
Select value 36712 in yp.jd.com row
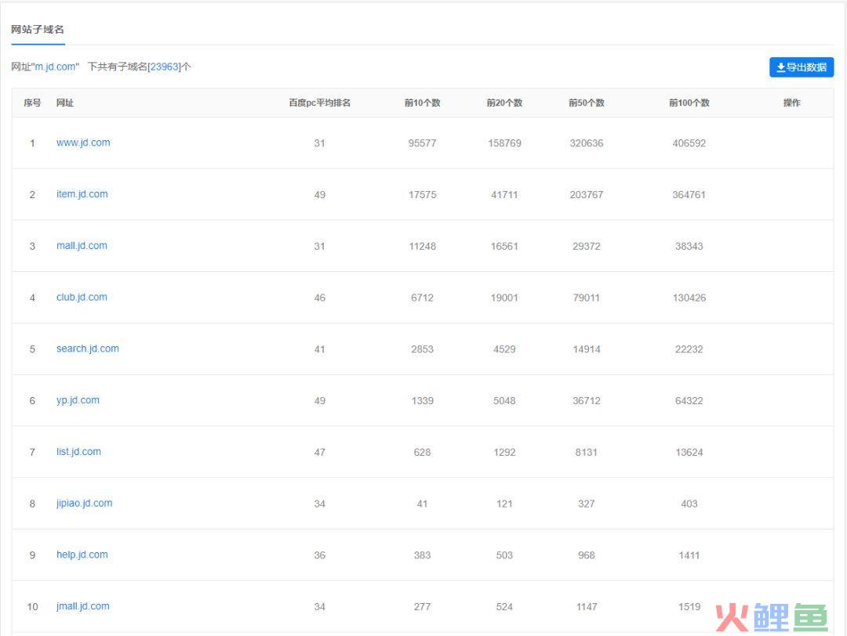pos(587,401)
